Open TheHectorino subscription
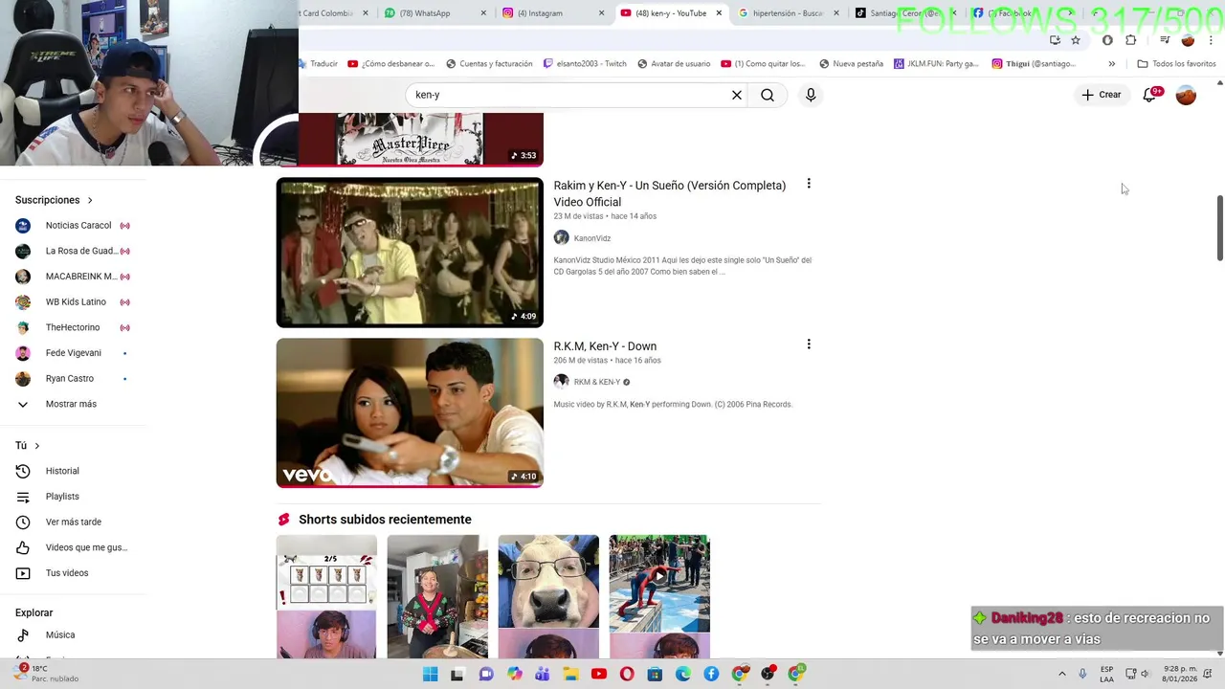This screenshot has height=689, width=1225. click(x=72, y=327)
